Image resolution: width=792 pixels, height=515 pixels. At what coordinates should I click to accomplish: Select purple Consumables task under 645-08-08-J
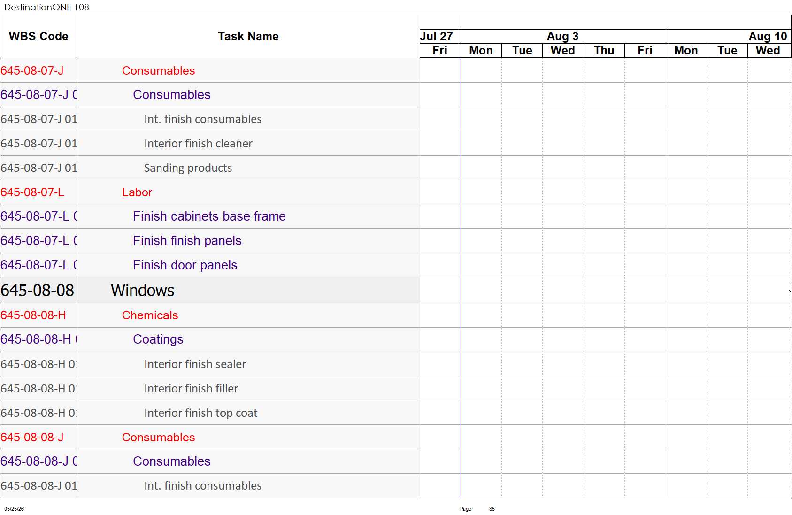[172, 461]
